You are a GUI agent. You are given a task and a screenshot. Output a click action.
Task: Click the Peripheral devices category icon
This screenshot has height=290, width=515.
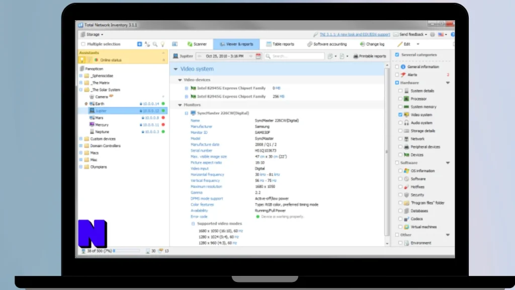click(x=406, y=147)
